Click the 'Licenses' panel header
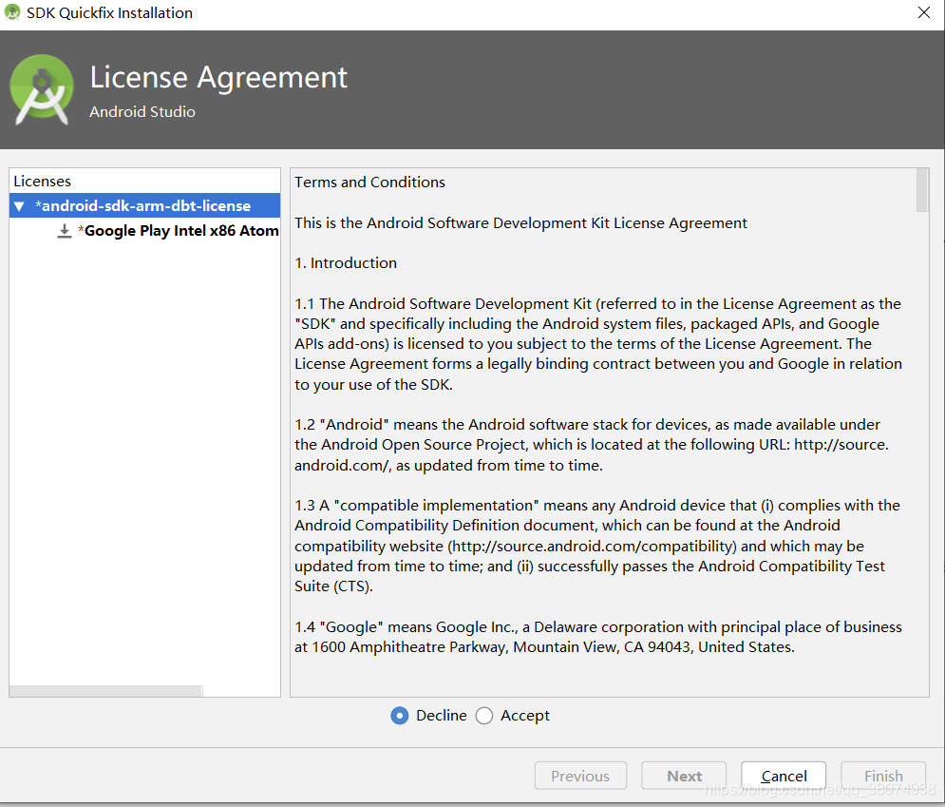Viewport: 945px width, 807px height. [x=42, y=181]
